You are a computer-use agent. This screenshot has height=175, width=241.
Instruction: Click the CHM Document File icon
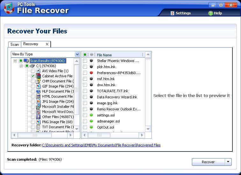click(38, 81)
